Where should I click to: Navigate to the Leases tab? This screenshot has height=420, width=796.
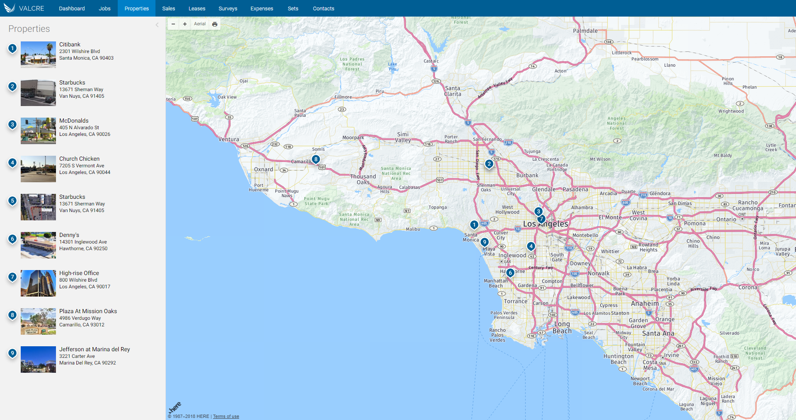pyautogui.click(x=197, y=8)
